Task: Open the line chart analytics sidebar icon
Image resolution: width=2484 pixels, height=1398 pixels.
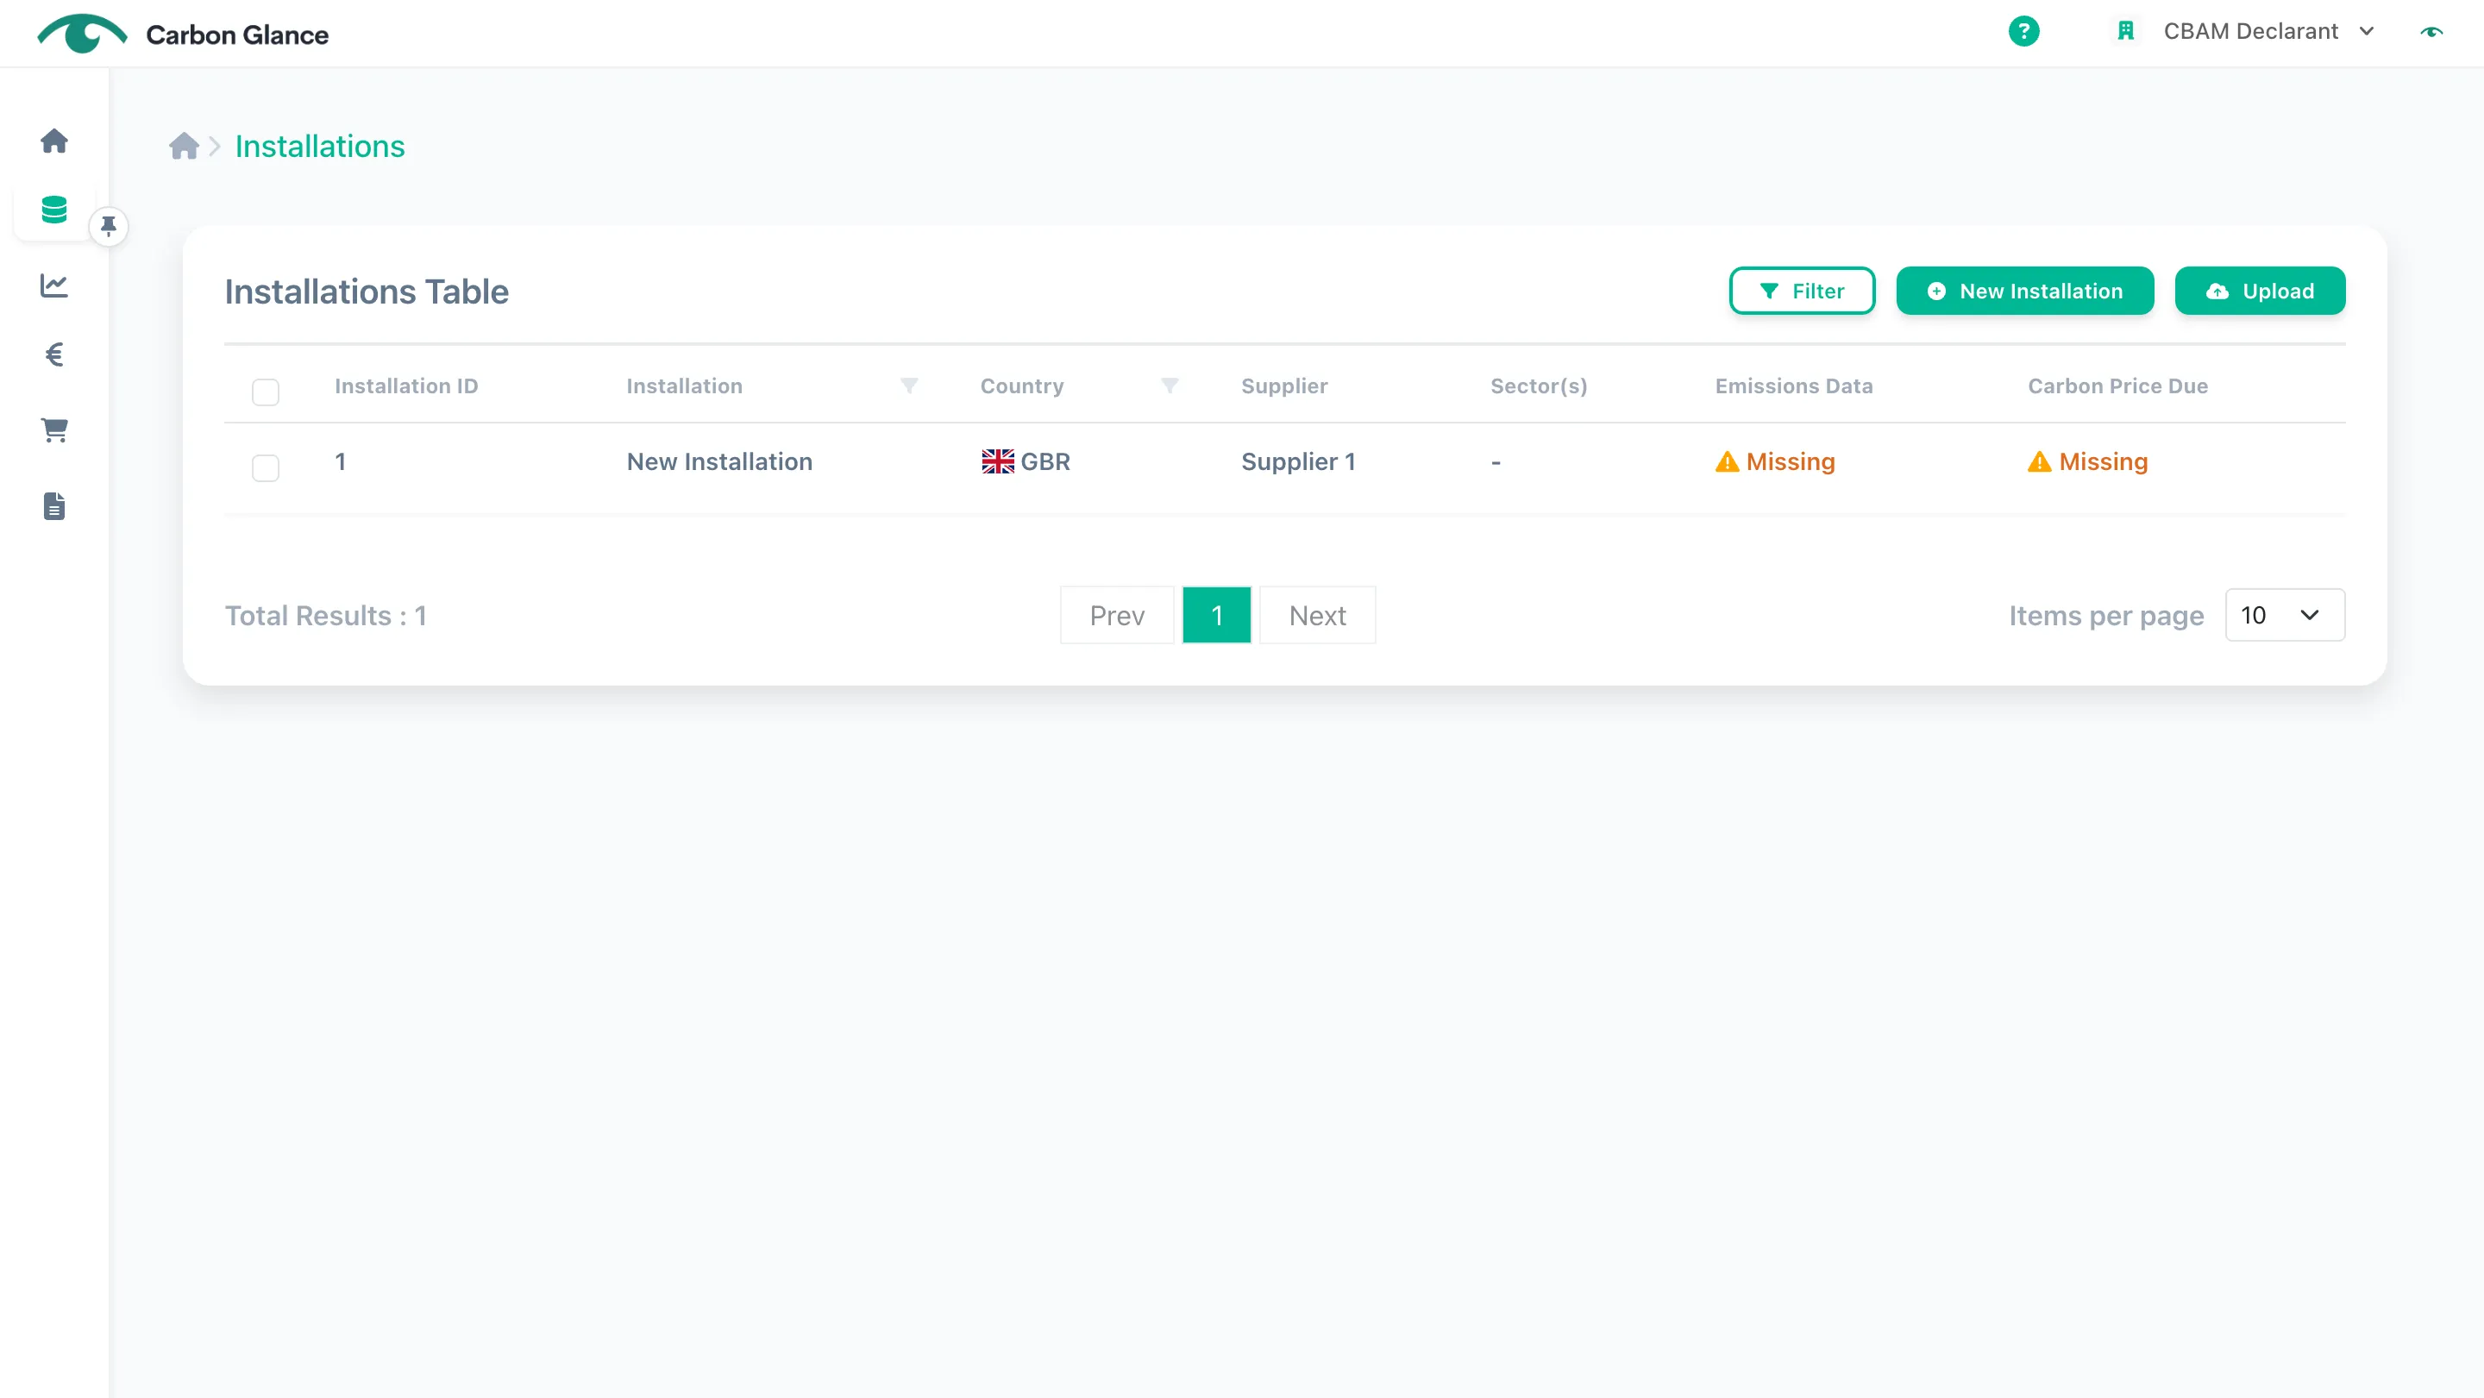Action: (x=54, y=285)
